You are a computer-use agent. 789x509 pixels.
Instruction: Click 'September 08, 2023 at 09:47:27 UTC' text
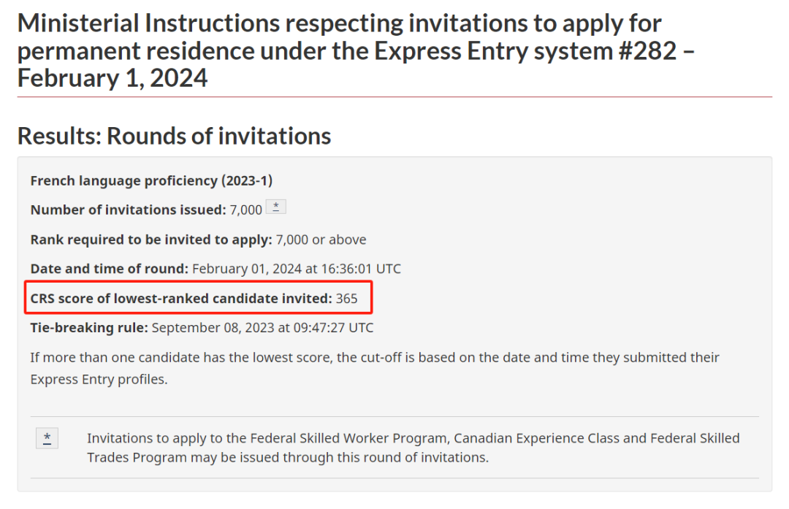click(x=263, y=327)
